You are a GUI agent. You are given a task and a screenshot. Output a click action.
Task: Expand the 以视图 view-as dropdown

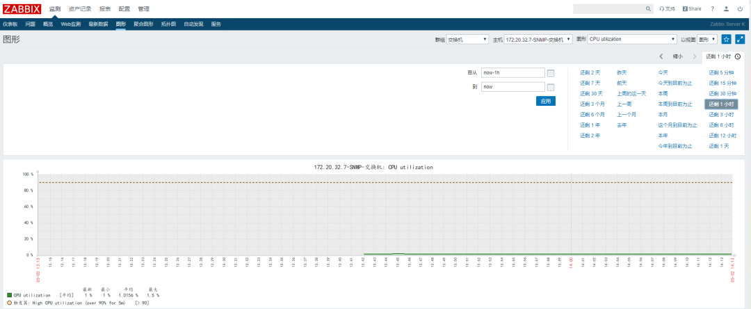click(x=707, y=39)
